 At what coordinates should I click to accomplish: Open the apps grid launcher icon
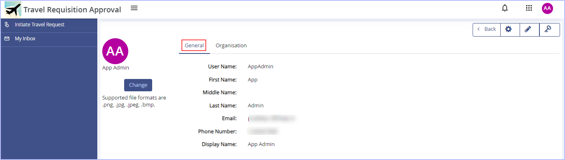coord(529,8)
